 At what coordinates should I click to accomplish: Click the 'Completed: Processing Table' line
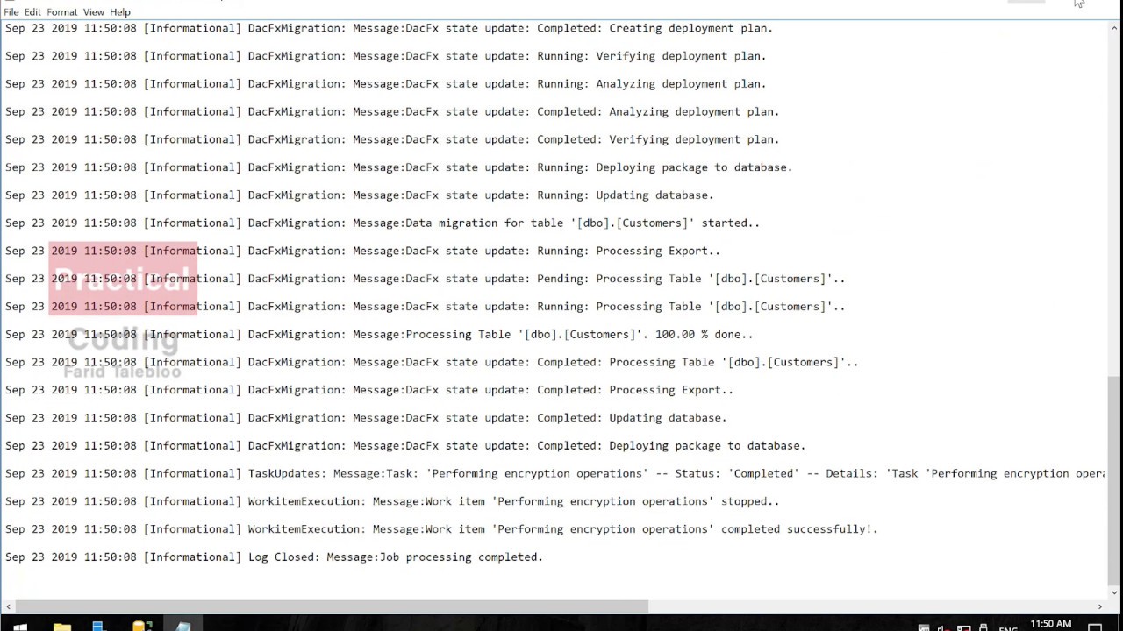[x=432, y=362]
